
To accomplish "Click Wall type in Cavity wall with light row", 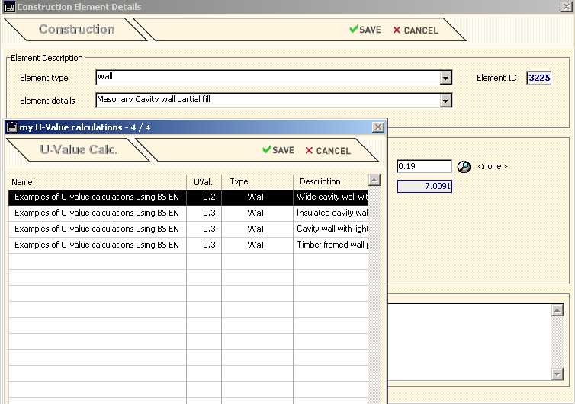I will (x=257, y=229).
